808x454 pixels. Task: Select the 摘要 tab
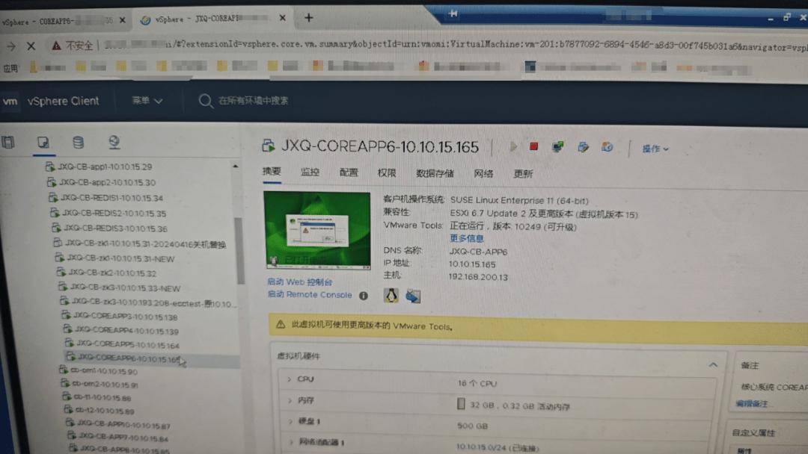[x=272, y=171]
